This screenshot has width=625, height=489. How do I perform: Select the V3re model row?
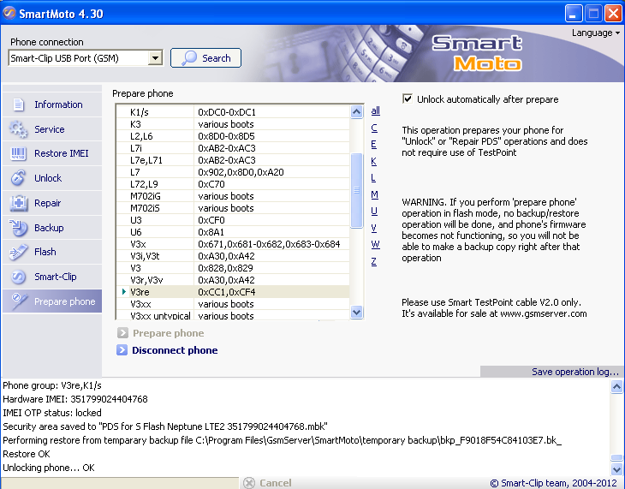(x=233, y=291)
